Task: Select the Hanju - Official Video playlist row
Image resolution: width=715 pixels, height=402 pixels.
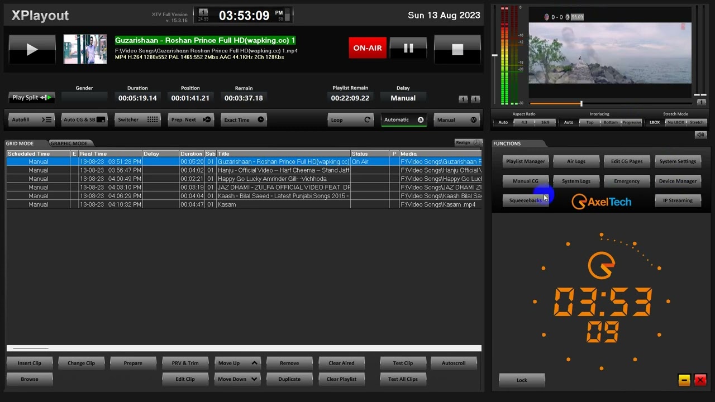Action: [244, 170]
